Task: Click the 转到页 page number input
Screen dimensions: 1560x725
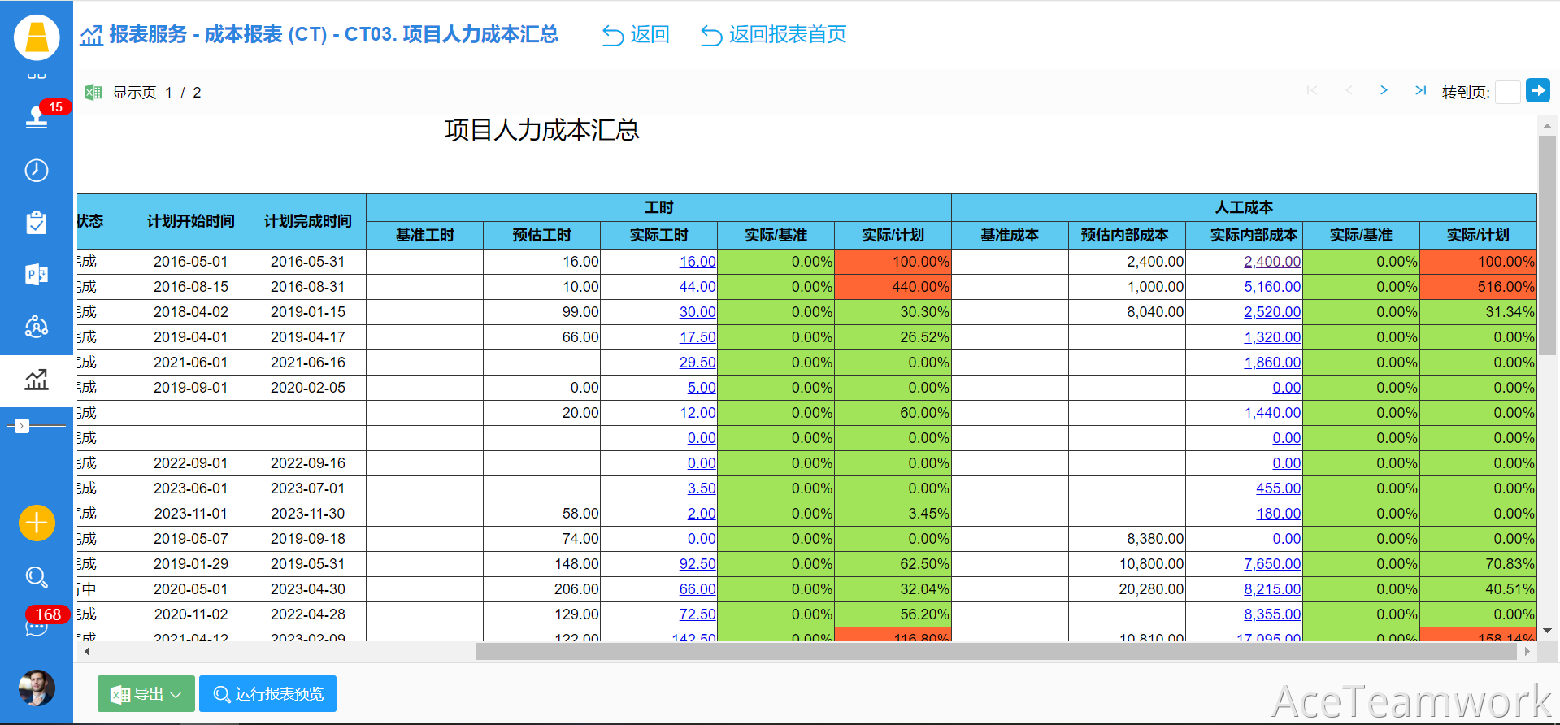Action: pyautogui.click(x=1507, y=93)
